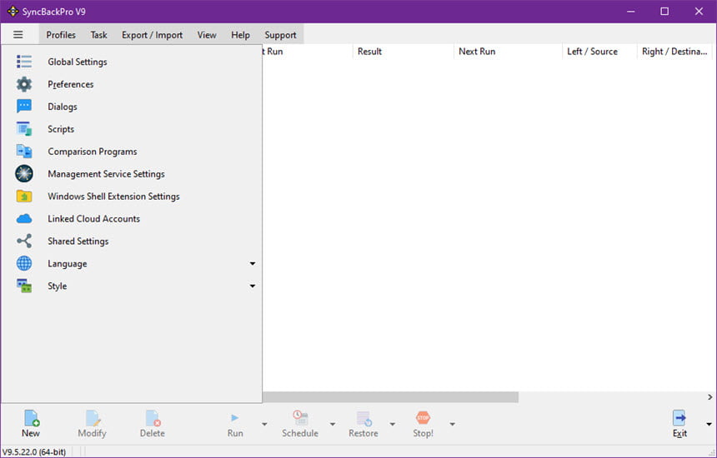
Task: Click the Linked Cloud Accounts cloud icon
Action: [24, 219]
